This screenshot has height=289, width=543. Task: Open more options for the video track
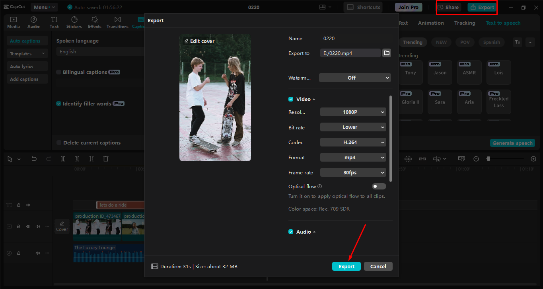(47, 227)
